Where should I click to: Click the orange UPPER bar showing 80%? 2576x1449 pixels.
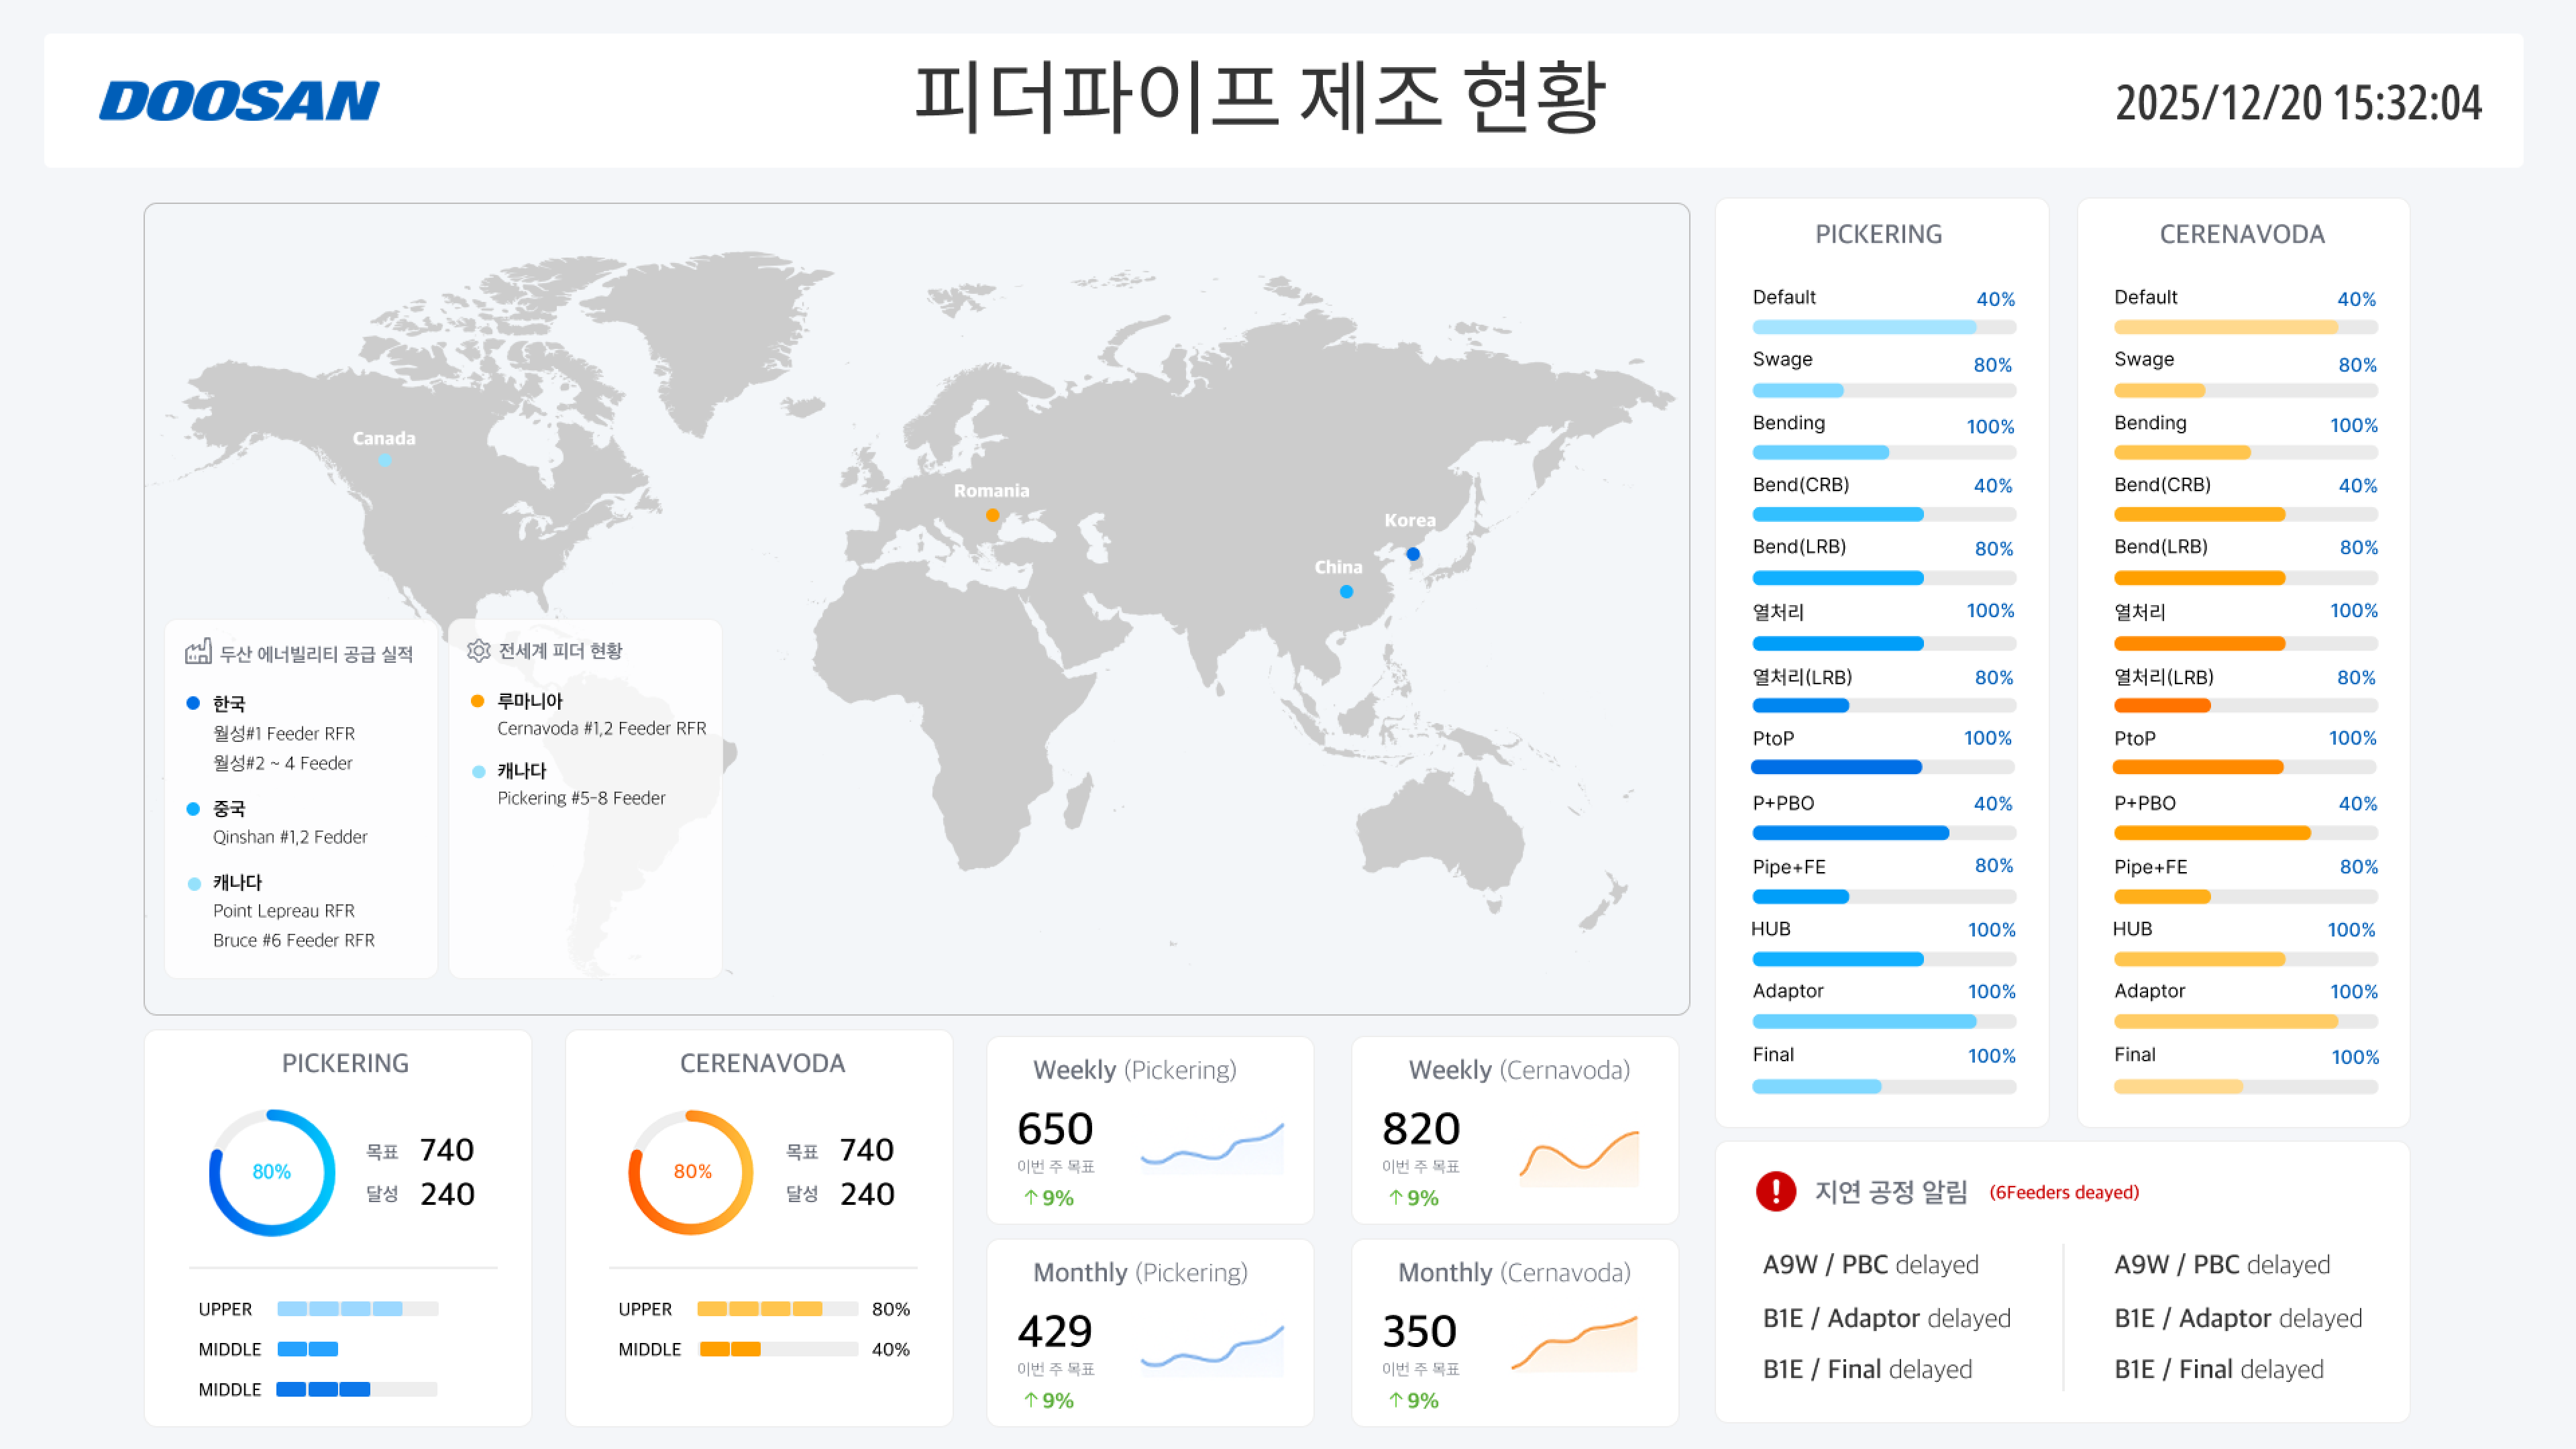pos(777,1308)
